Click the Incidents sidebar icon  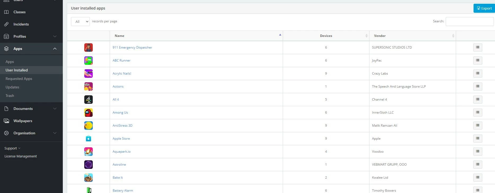tap(6, 24)
